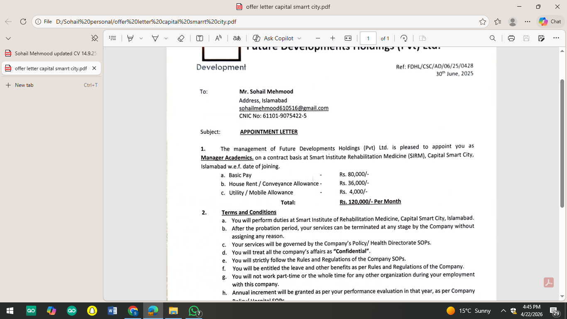Select the Erase tool
The height and width of the screenshot is (319, 567).
[181, 38]
